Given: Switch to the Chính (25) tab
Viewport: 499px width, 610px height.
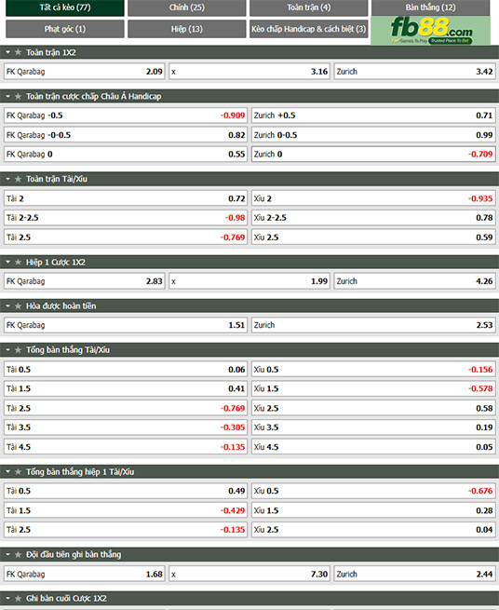Looking at the screenshot, I should pyautogui.click(x=187, y=7).
